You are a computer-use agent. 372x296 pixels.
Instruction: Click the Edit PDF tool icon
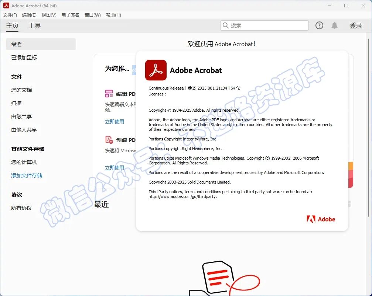tap(109, 94)
